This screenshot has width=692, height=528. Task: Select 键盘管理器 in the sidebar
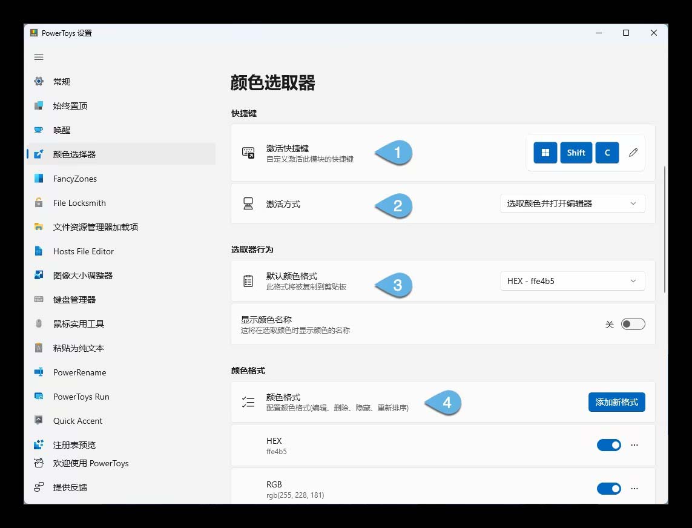121,299
